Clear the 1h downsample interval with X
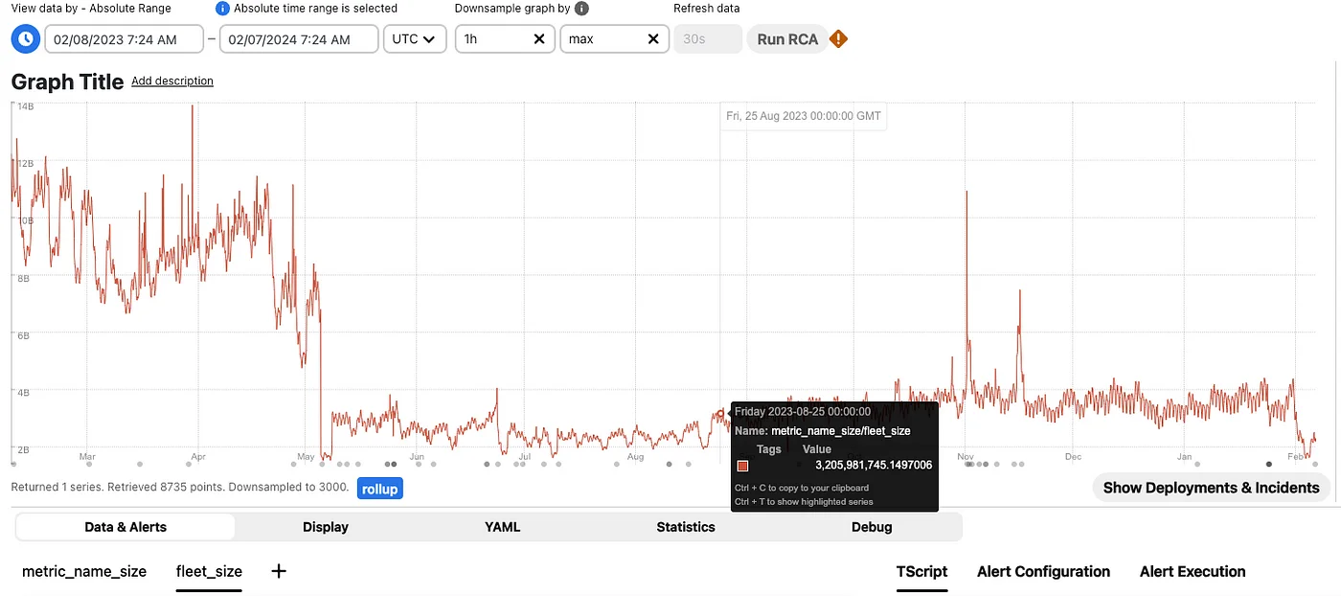This screenshot has width=1341, height=596. tap(539, 39)
